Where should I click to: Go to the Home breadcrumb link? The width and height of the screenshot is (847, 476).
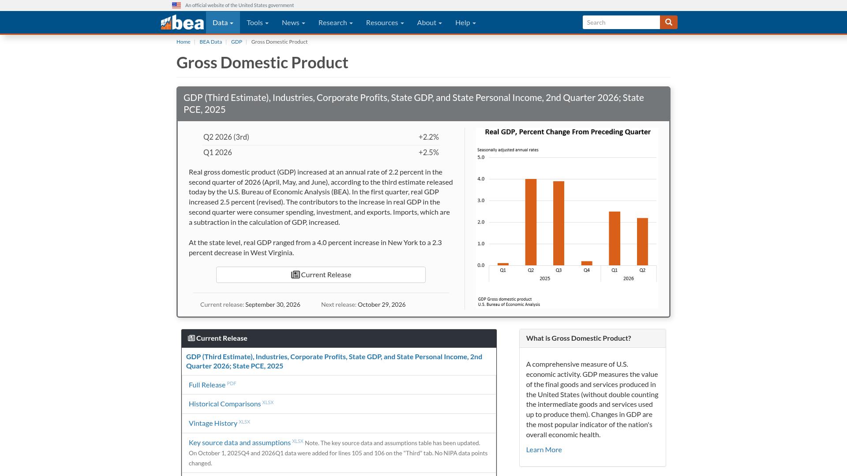183,42
